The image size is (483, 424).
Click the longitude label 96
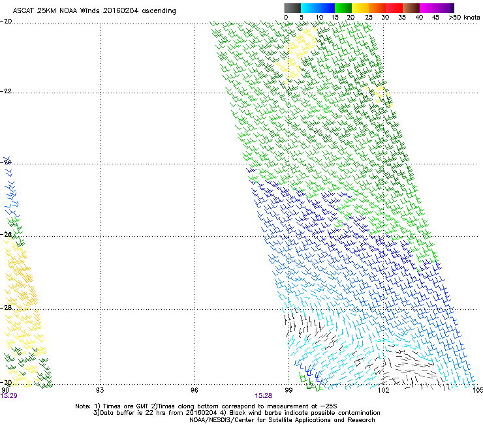194,390
